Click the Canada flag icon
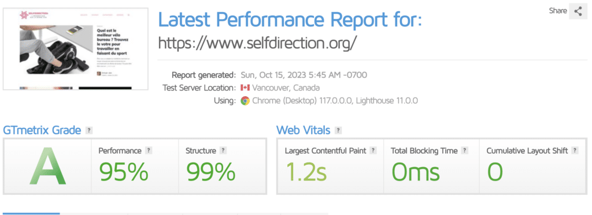The width and height of the screenshot is (592, 215). [245, 88]
